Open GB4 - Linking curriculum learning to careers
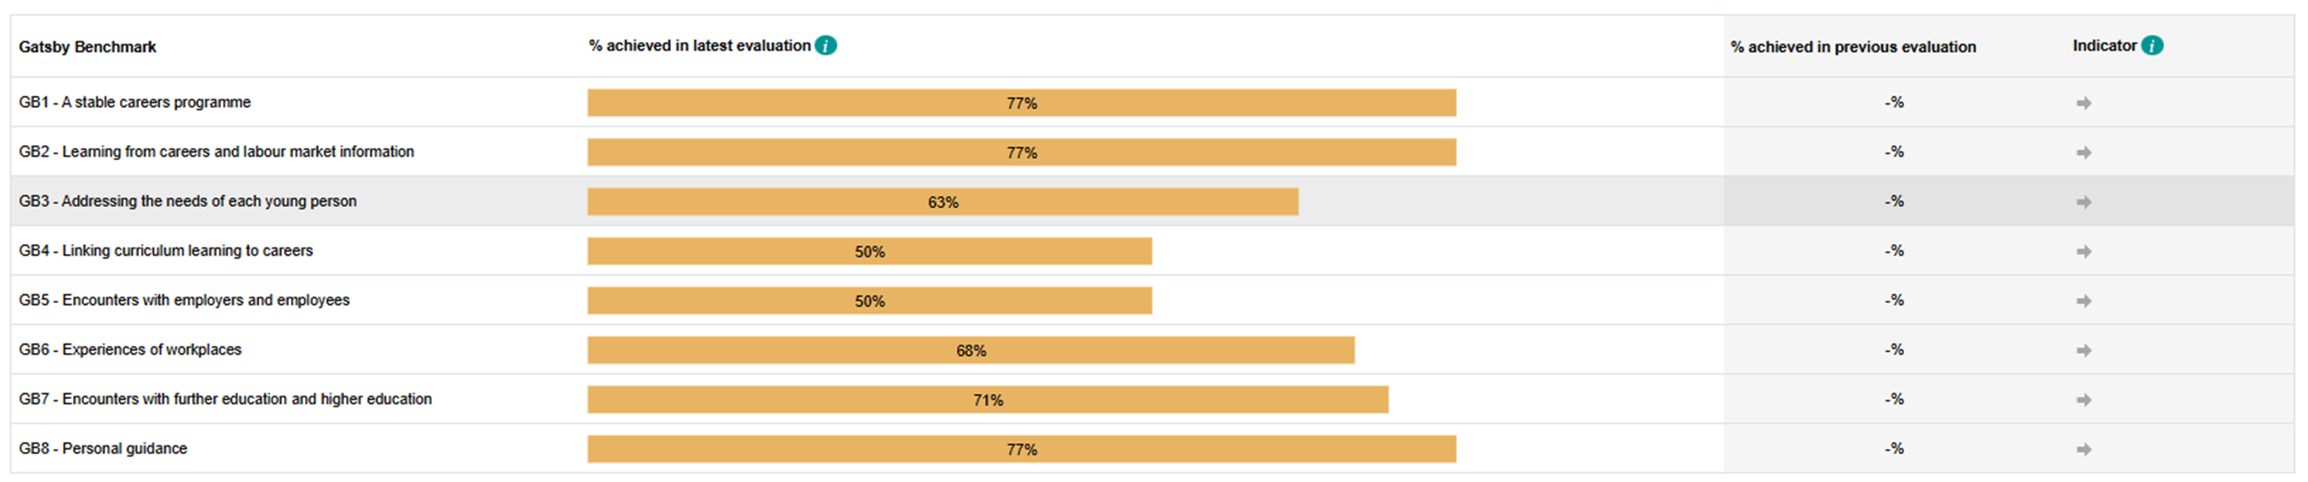This screenshot has height=482, width=2308. (166, 251)
